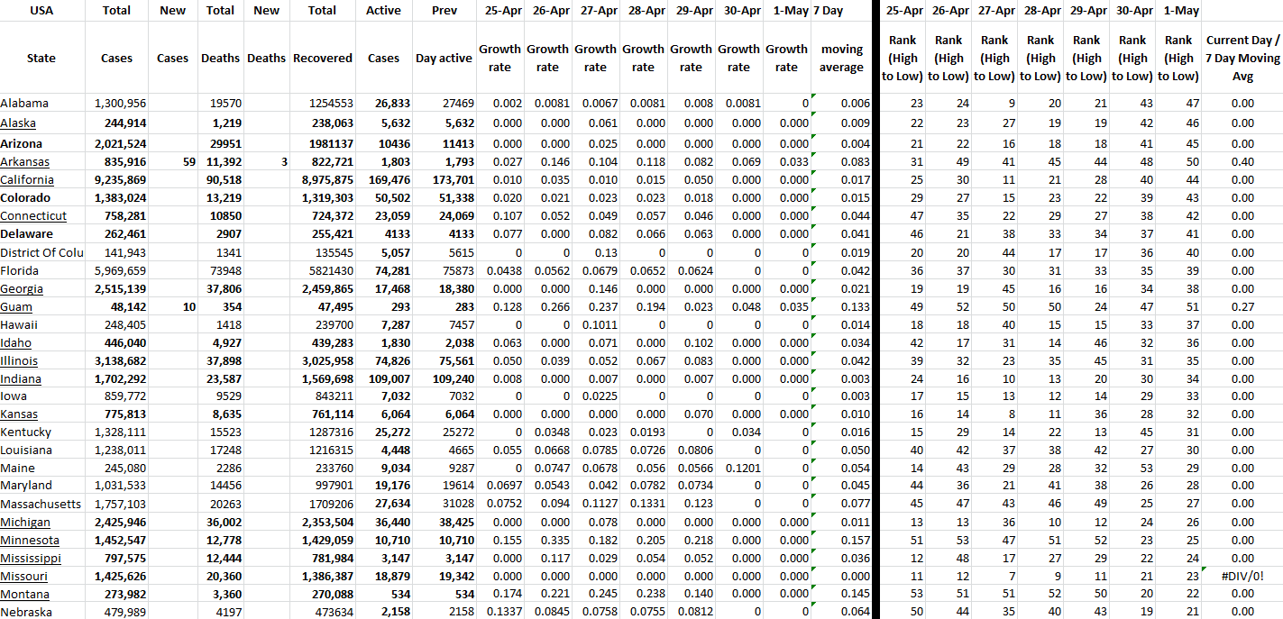Click the Minnesota hyperlink
The image size is (1283, 619).
30,541
